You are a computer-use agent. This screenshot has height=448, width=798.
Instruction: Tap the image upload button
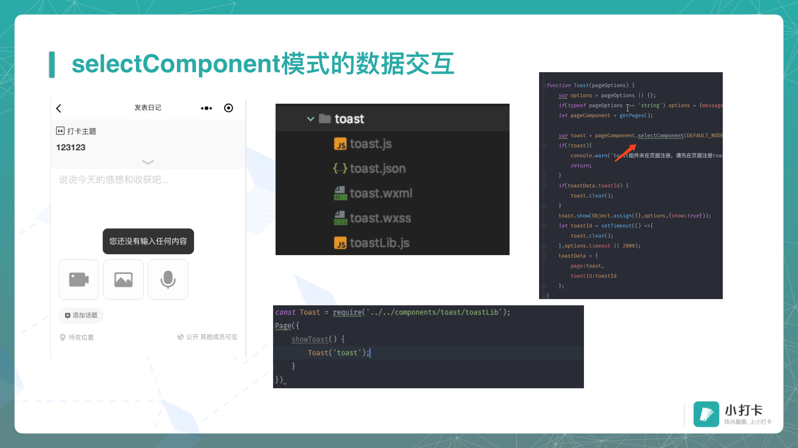pos(123,280)
